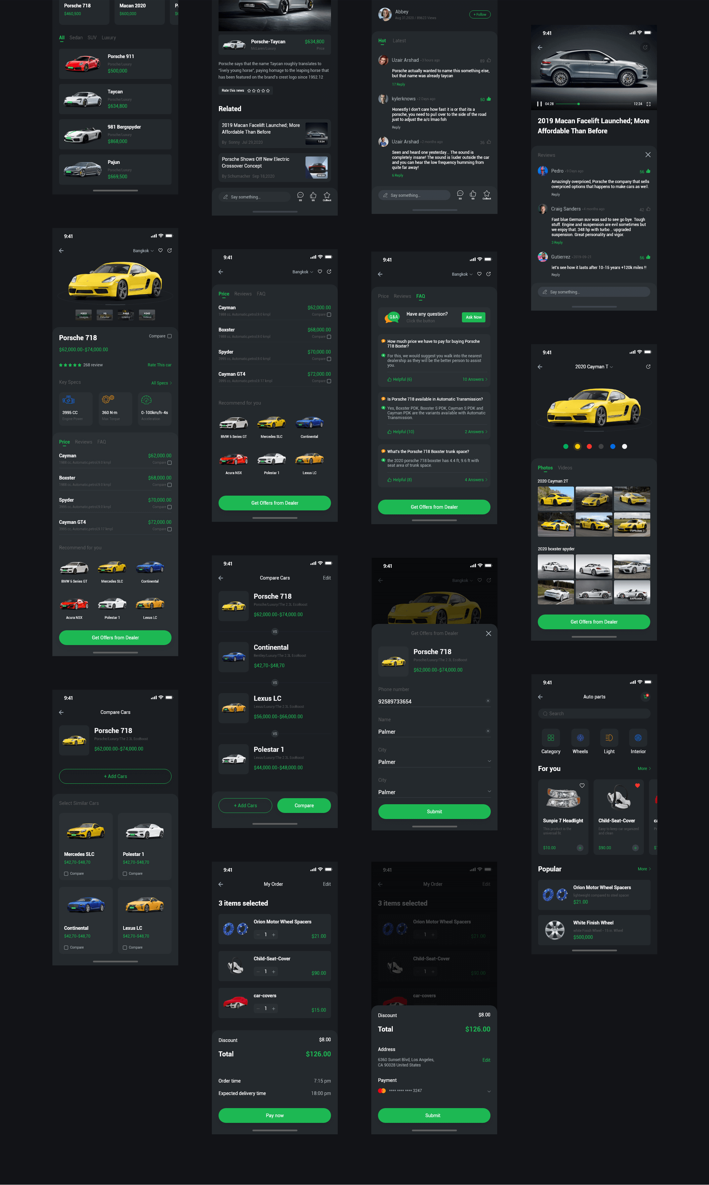Screen dimensions: 709x1185
Task: Follow Abbey using the Follow button
Action: coord(480,14)
